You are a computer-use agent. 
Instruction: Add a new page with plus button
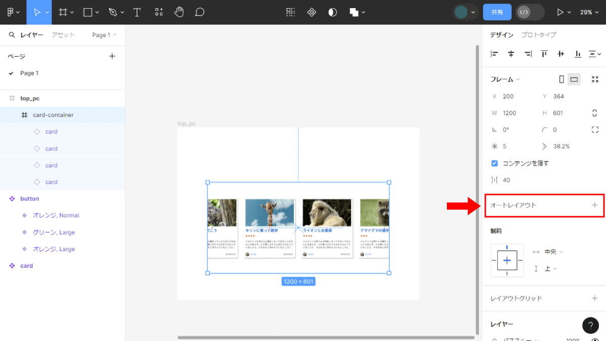click(x=112, y=56)
